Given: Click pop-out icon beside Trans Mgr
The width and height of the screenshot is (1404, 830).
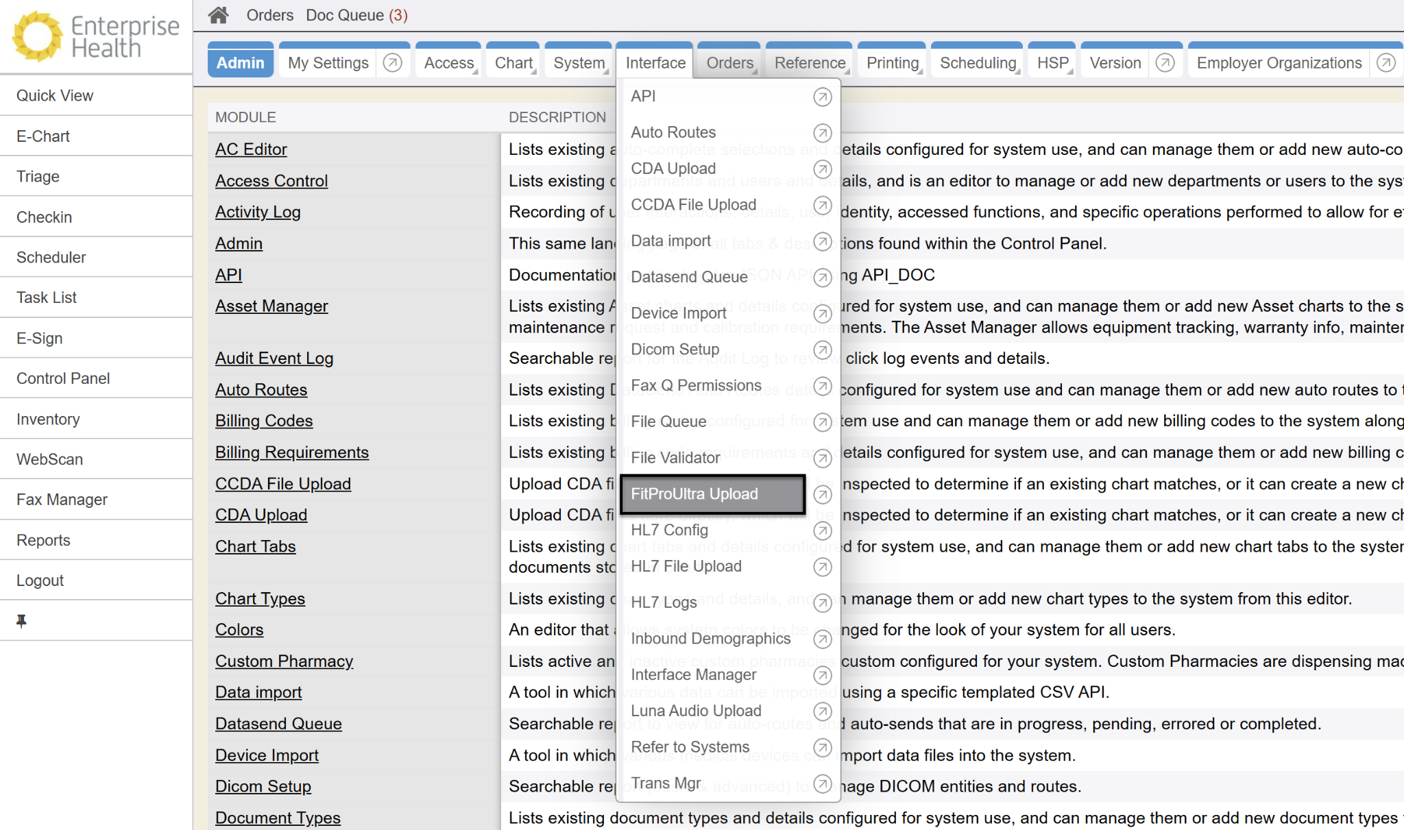Looking at the screenshot, I should [822, 783].
